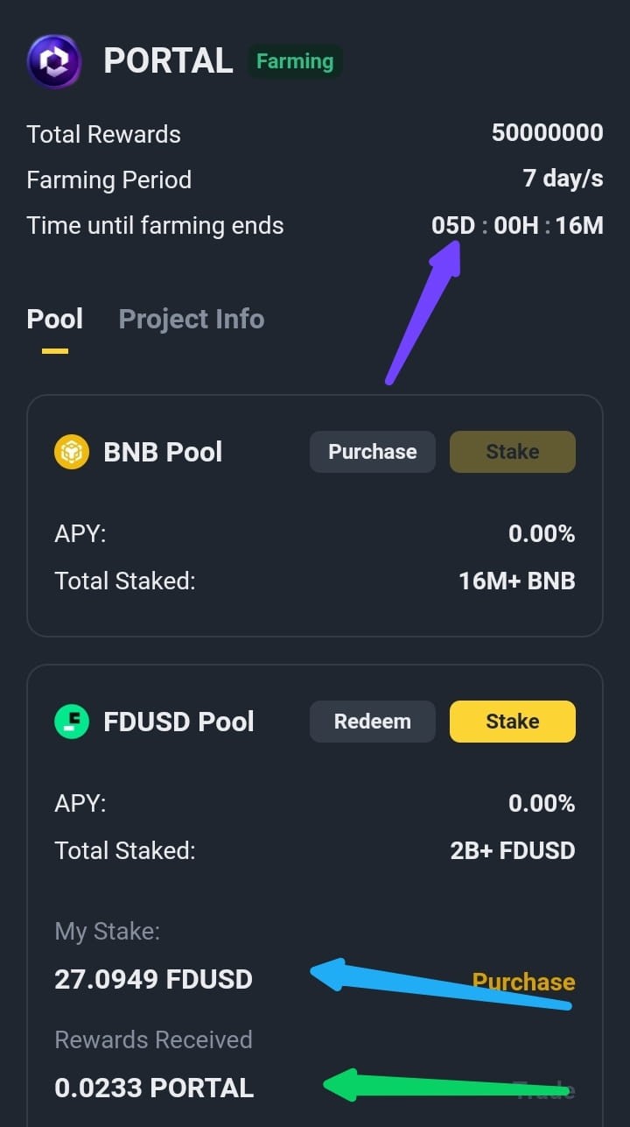Click Stake in the BNB Pool
The image size is (630, 1127).
tap(513, 452)
